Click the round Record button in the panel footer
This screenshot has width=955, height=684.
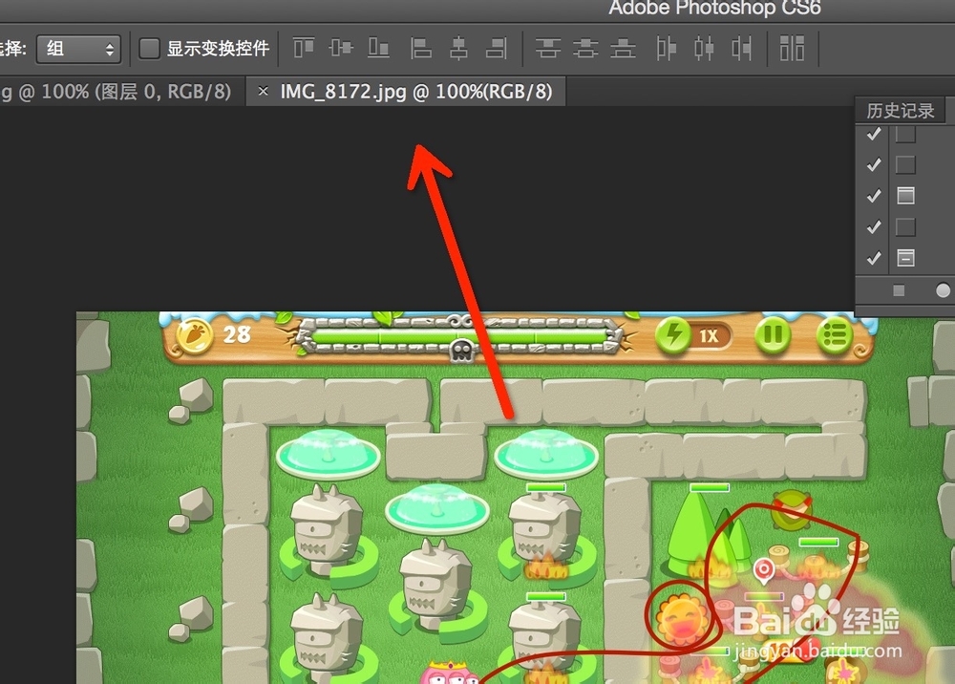[x=943, y=290]
